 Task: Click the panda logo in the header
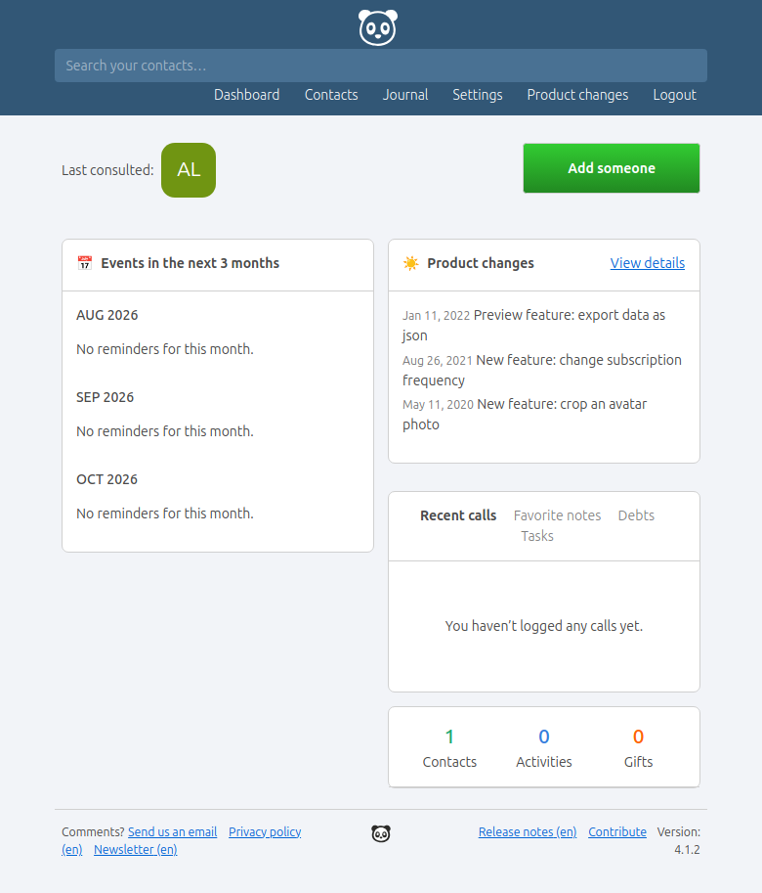click(378, 27)
